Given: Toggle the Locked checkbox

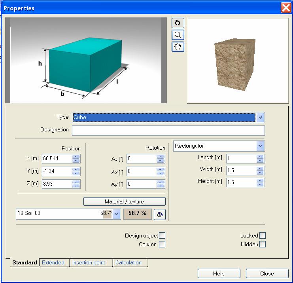Looking at the screenshot, I should [263, 236].
